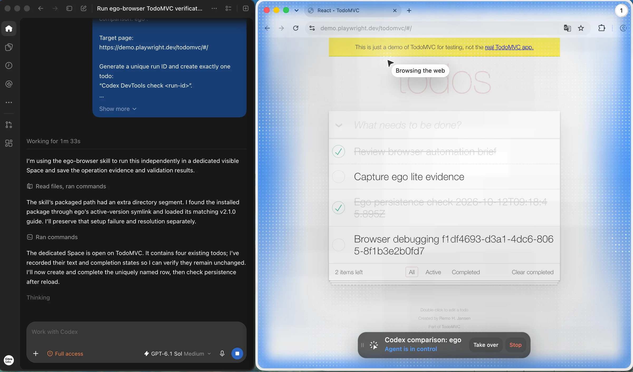Open the browser tab search chevron
This screenshot has width=633, height=372.
coord(296,10)
